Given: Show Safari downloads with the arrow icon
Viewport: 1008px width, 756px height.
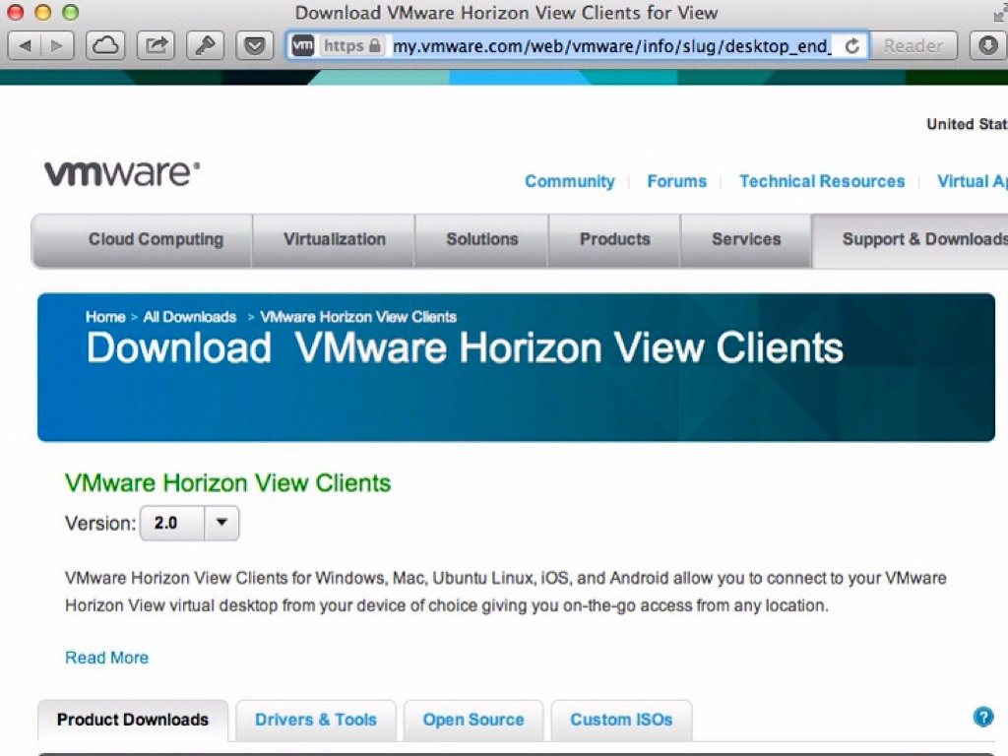Looking at the screenshot, I should [988, 45].
